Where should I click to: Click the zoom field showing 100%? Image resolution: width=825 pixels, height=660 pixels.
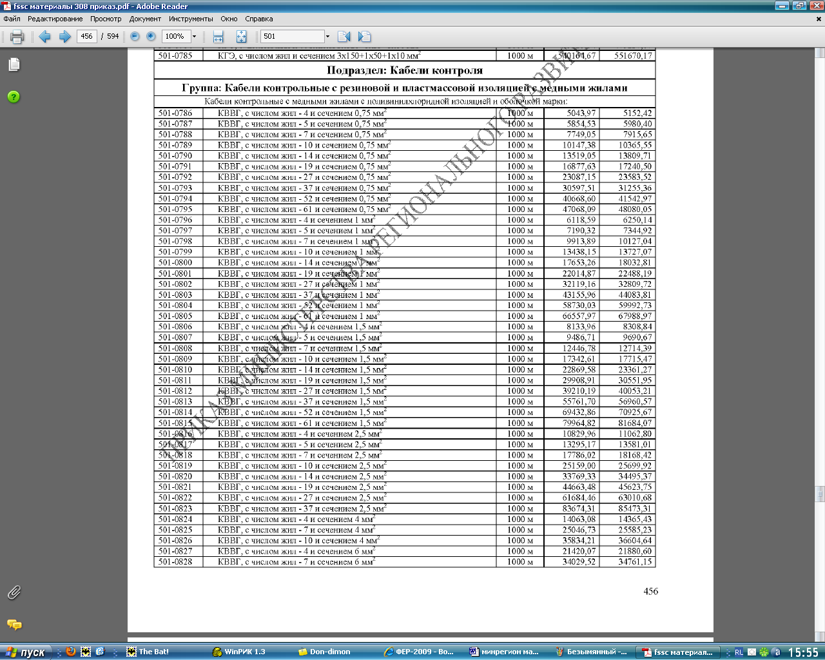[x=175, y=37]
